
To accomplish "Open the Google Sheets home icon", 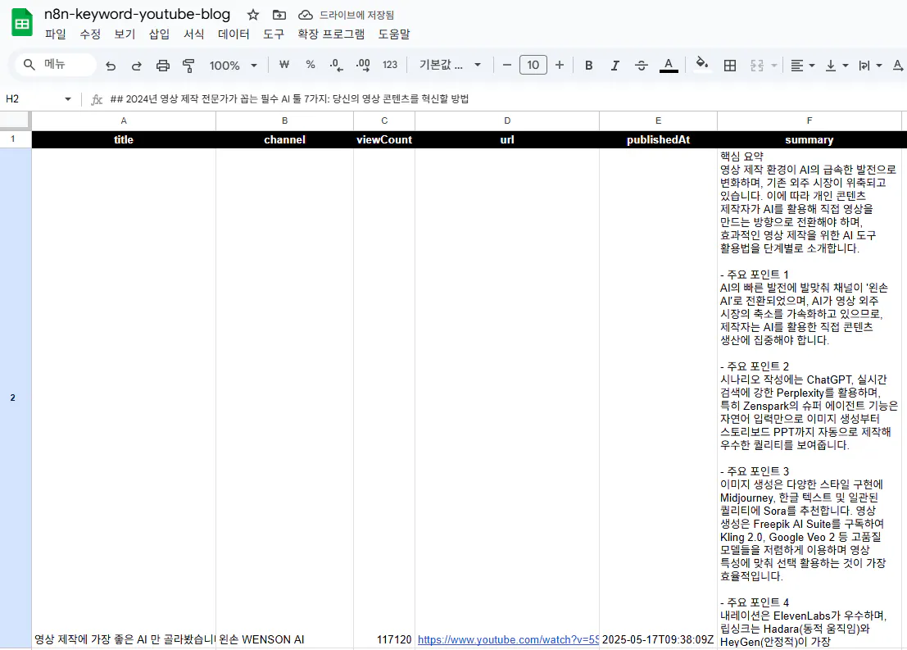I will point(22,23).
